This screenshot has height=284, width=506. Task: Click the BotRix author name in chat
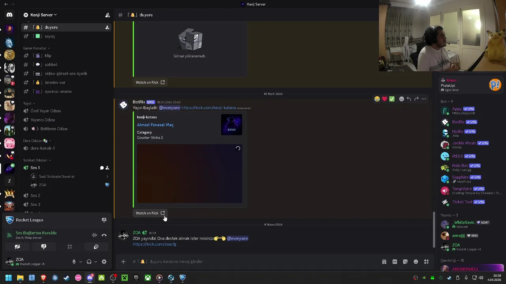point(139,102)
